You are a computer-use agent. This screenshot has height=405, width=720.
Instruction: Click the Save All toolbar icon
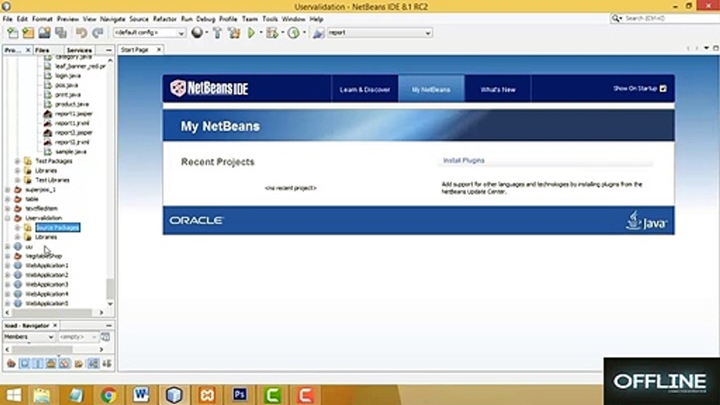click(x=61, y=33)
